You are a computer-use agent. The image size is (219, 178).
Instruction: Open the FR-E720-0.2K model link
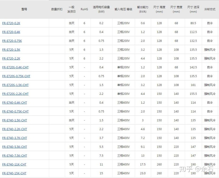[x=11, y=23]
